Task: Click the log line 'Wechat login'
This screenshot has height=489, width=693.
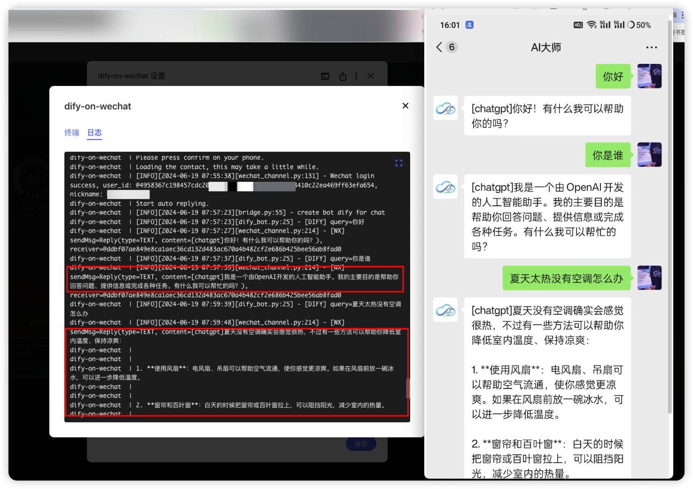Action: (352, 176)
